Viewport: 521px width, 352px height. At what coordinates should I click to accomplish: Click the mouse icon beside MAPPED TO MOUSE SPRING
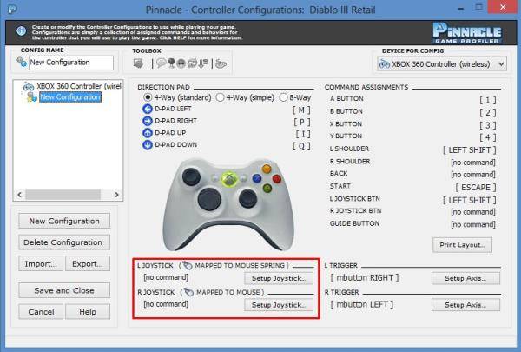tap(188, 265)
